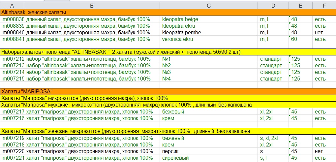Select the size cell "s, l"
Screen dimensions: 336x162
(x=273, y=158)
